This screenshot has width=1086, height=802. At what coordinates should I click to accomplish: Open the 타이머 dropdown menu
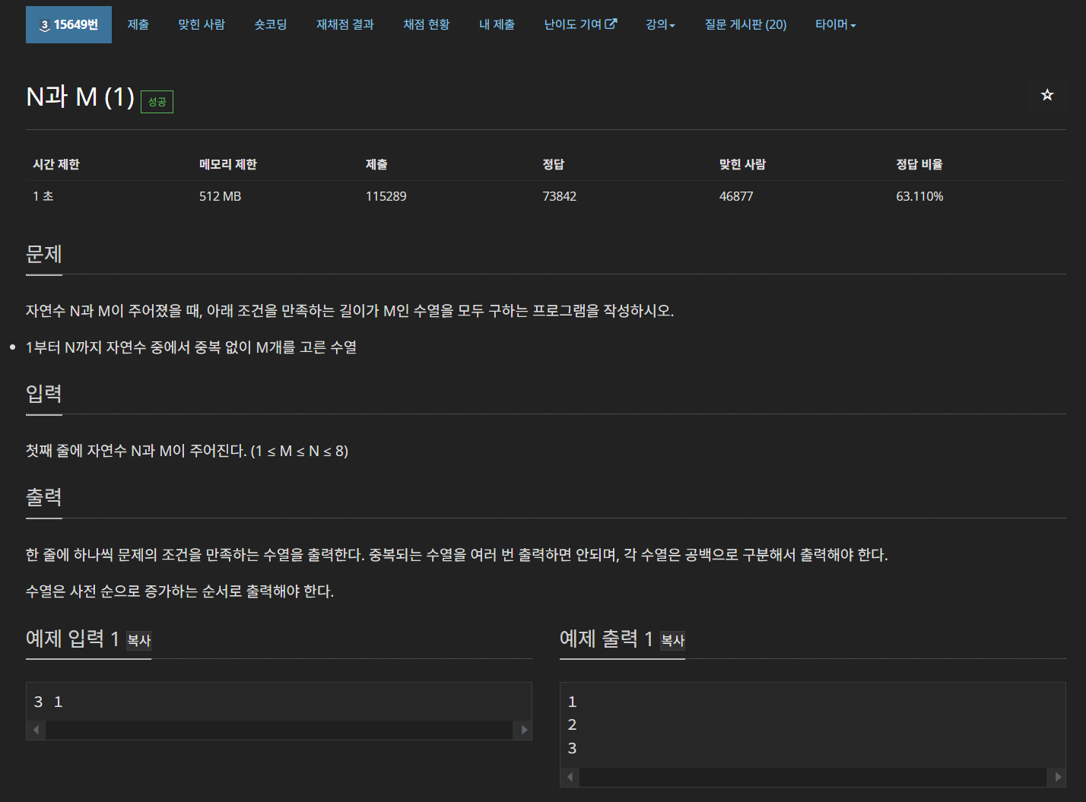point(835,24)
